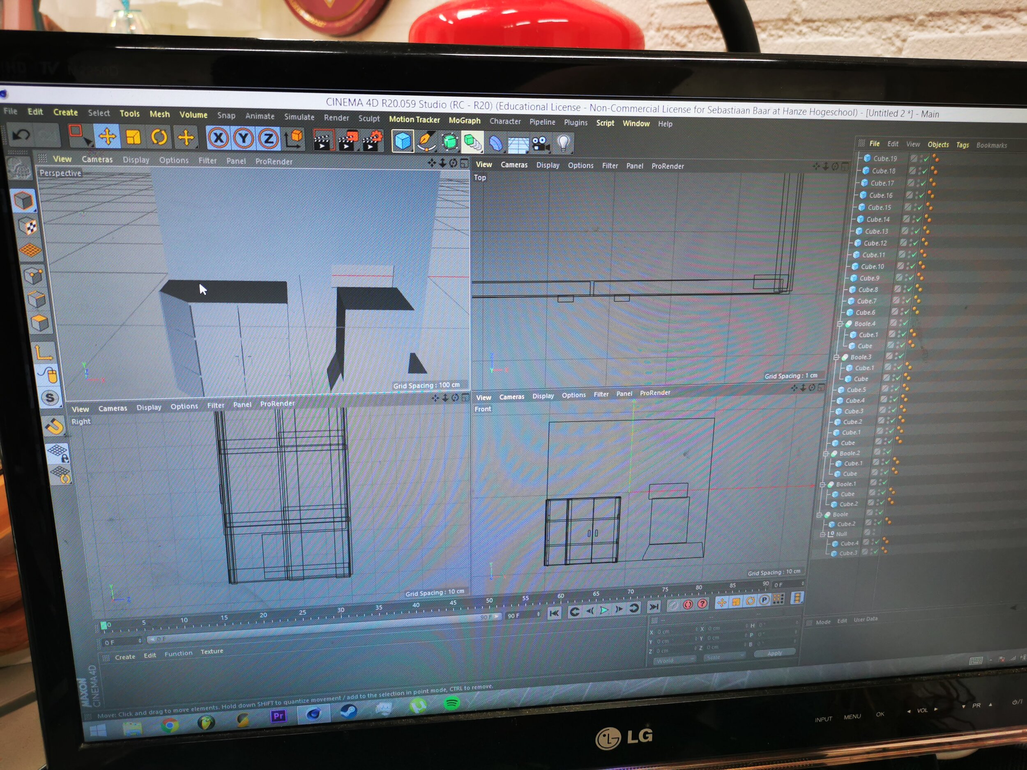Image resolution: width=1027 pixels, height=770 pixels.
Task: Collapse the Boole.4 tree node
Action: [x=840, y=324]
